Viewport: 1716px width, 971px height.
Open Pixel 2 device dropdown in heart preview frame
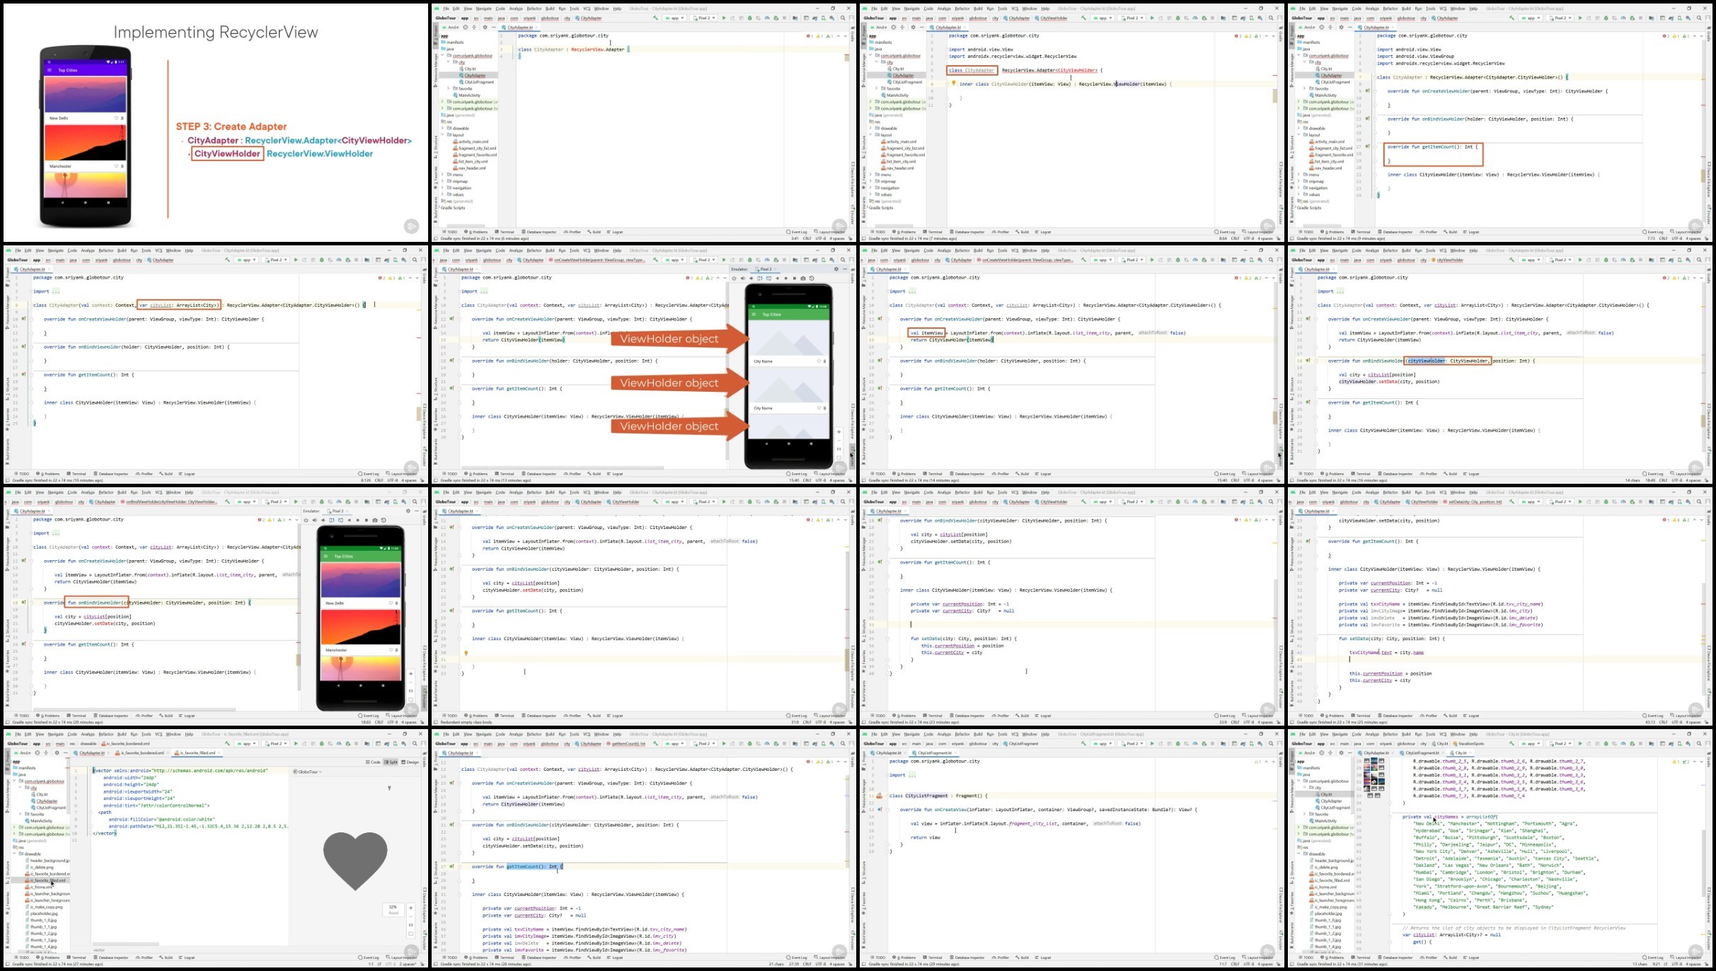(x=275, y=743)
